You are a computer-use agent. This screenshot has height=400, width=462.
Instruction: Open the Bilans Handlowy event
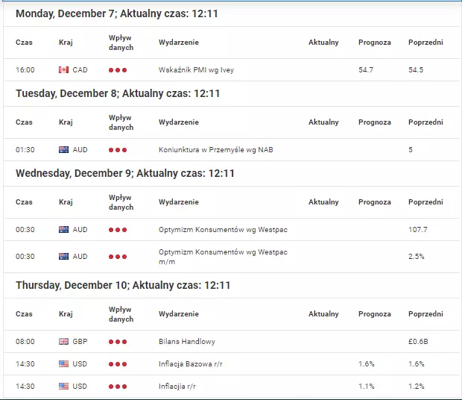(187, 342)
